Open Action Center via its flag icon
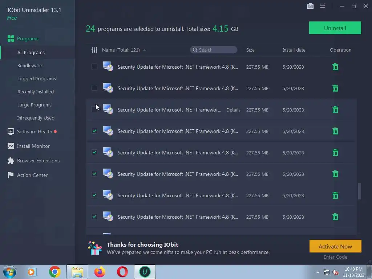The width and height of the screenshot is (372, 279). click(x=11, y=175)
